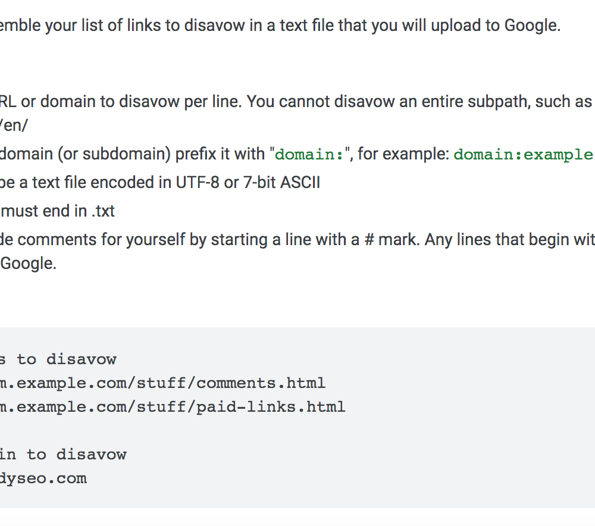Click "upload to Google." in the top sentence
Screen dimensions: 595x526
click(x=496, y=26)
